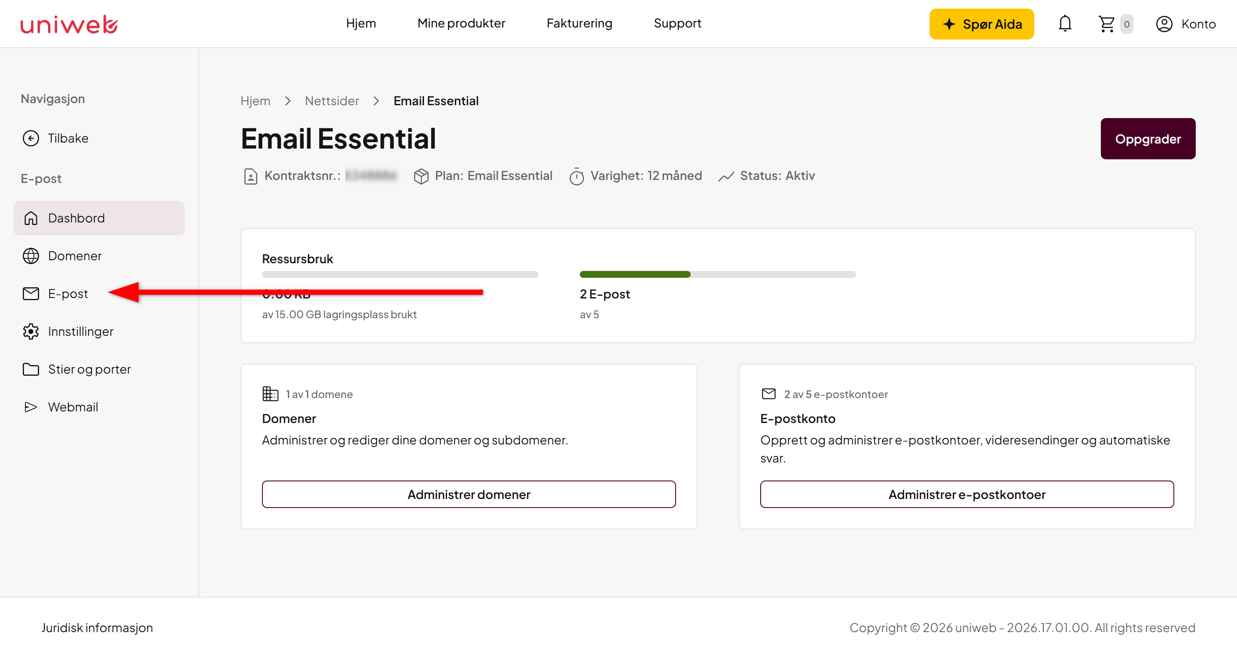
Task: Select Dashbord in the sidebar
Action: point(99,218)
